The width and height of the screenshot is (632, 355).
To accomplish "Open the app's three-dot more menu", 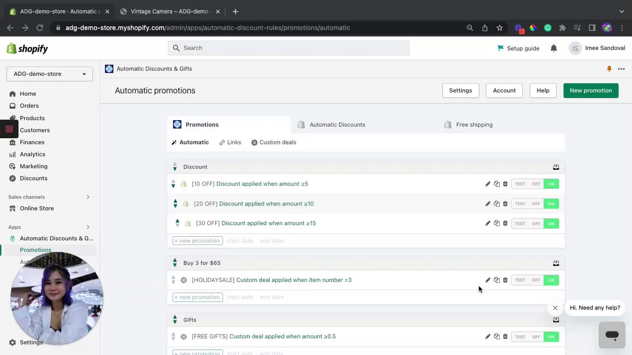I will point(621,69).
